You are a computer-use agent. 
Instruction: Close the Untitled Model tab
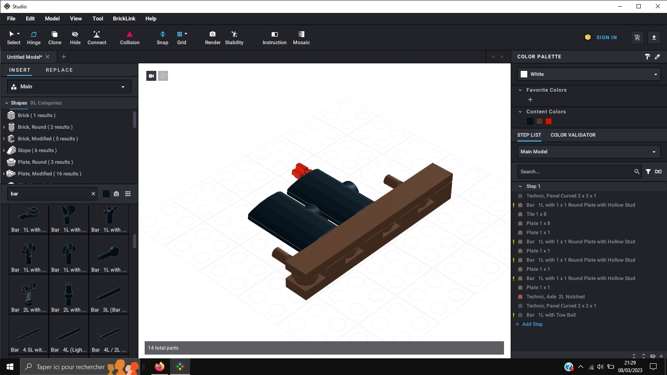click(48, 57)
